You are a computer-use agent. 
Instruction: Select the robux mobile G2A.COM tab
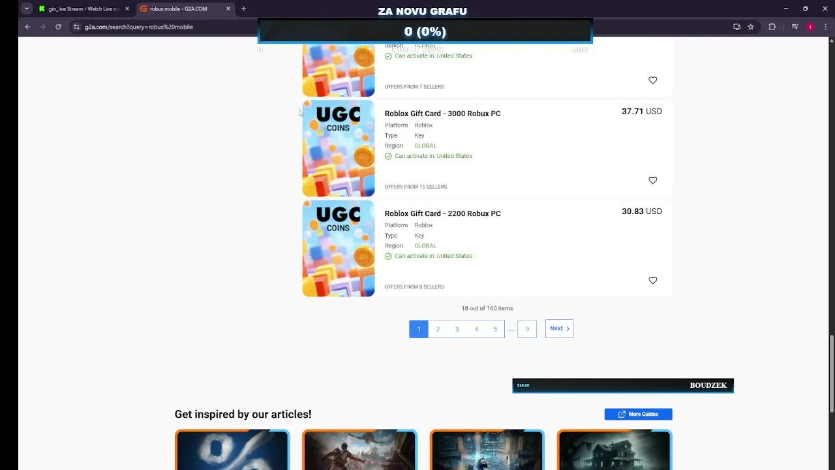click(185, 8)
